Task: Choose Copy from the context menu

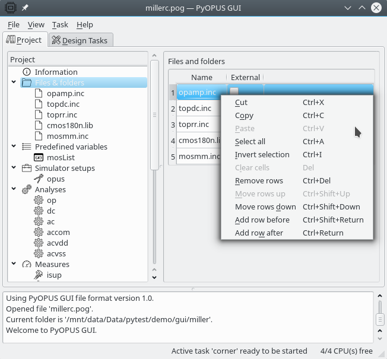Action: point(244,116)
